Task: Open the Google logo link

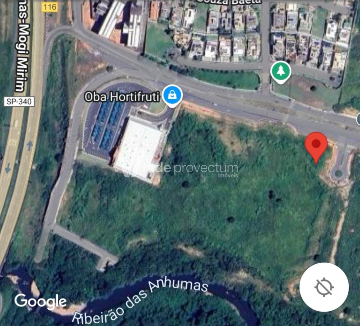Action: coord(41,302)
